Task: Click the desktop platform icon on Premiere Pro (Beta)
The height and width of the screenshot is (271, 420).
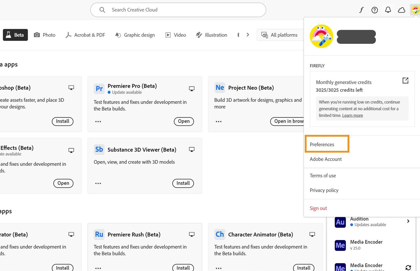Action: click(192, 89)
